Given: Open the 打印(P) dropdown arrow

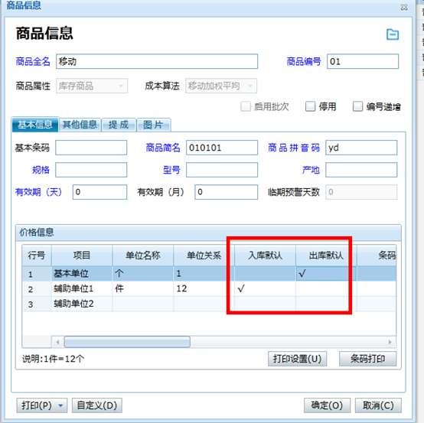Looking at the screenshot, I should coord(60,405).
